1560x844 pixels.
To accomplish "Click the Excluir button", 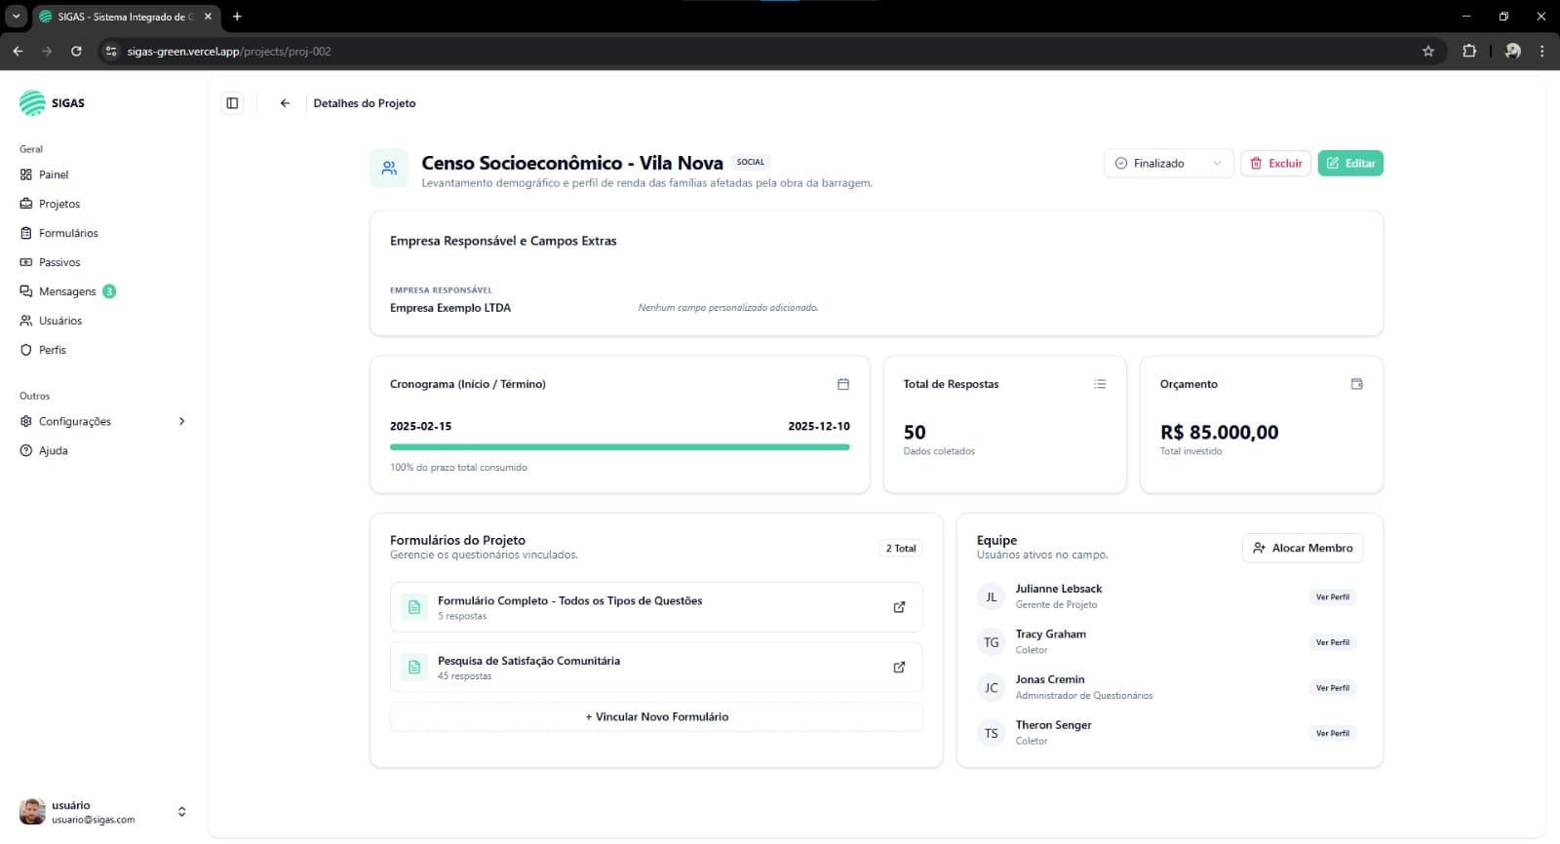I will 1275,164.
